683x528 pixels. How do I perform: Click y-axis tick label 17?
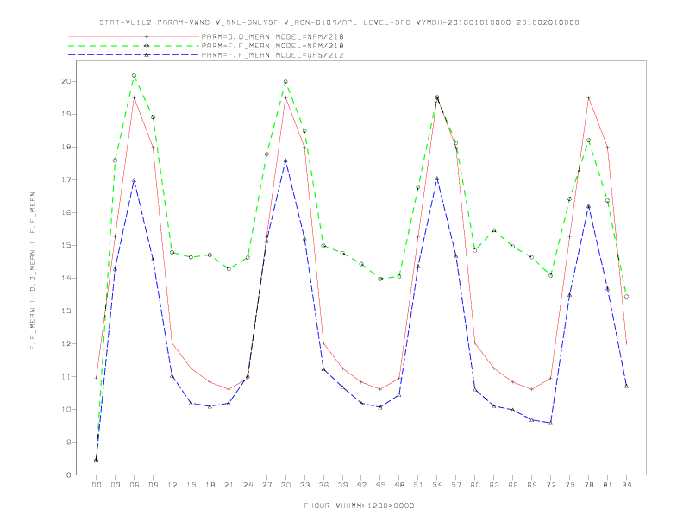(x=66, y=180)
